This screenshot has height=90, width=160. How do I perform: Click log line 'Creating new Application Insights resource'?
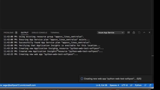pos(54,48)
